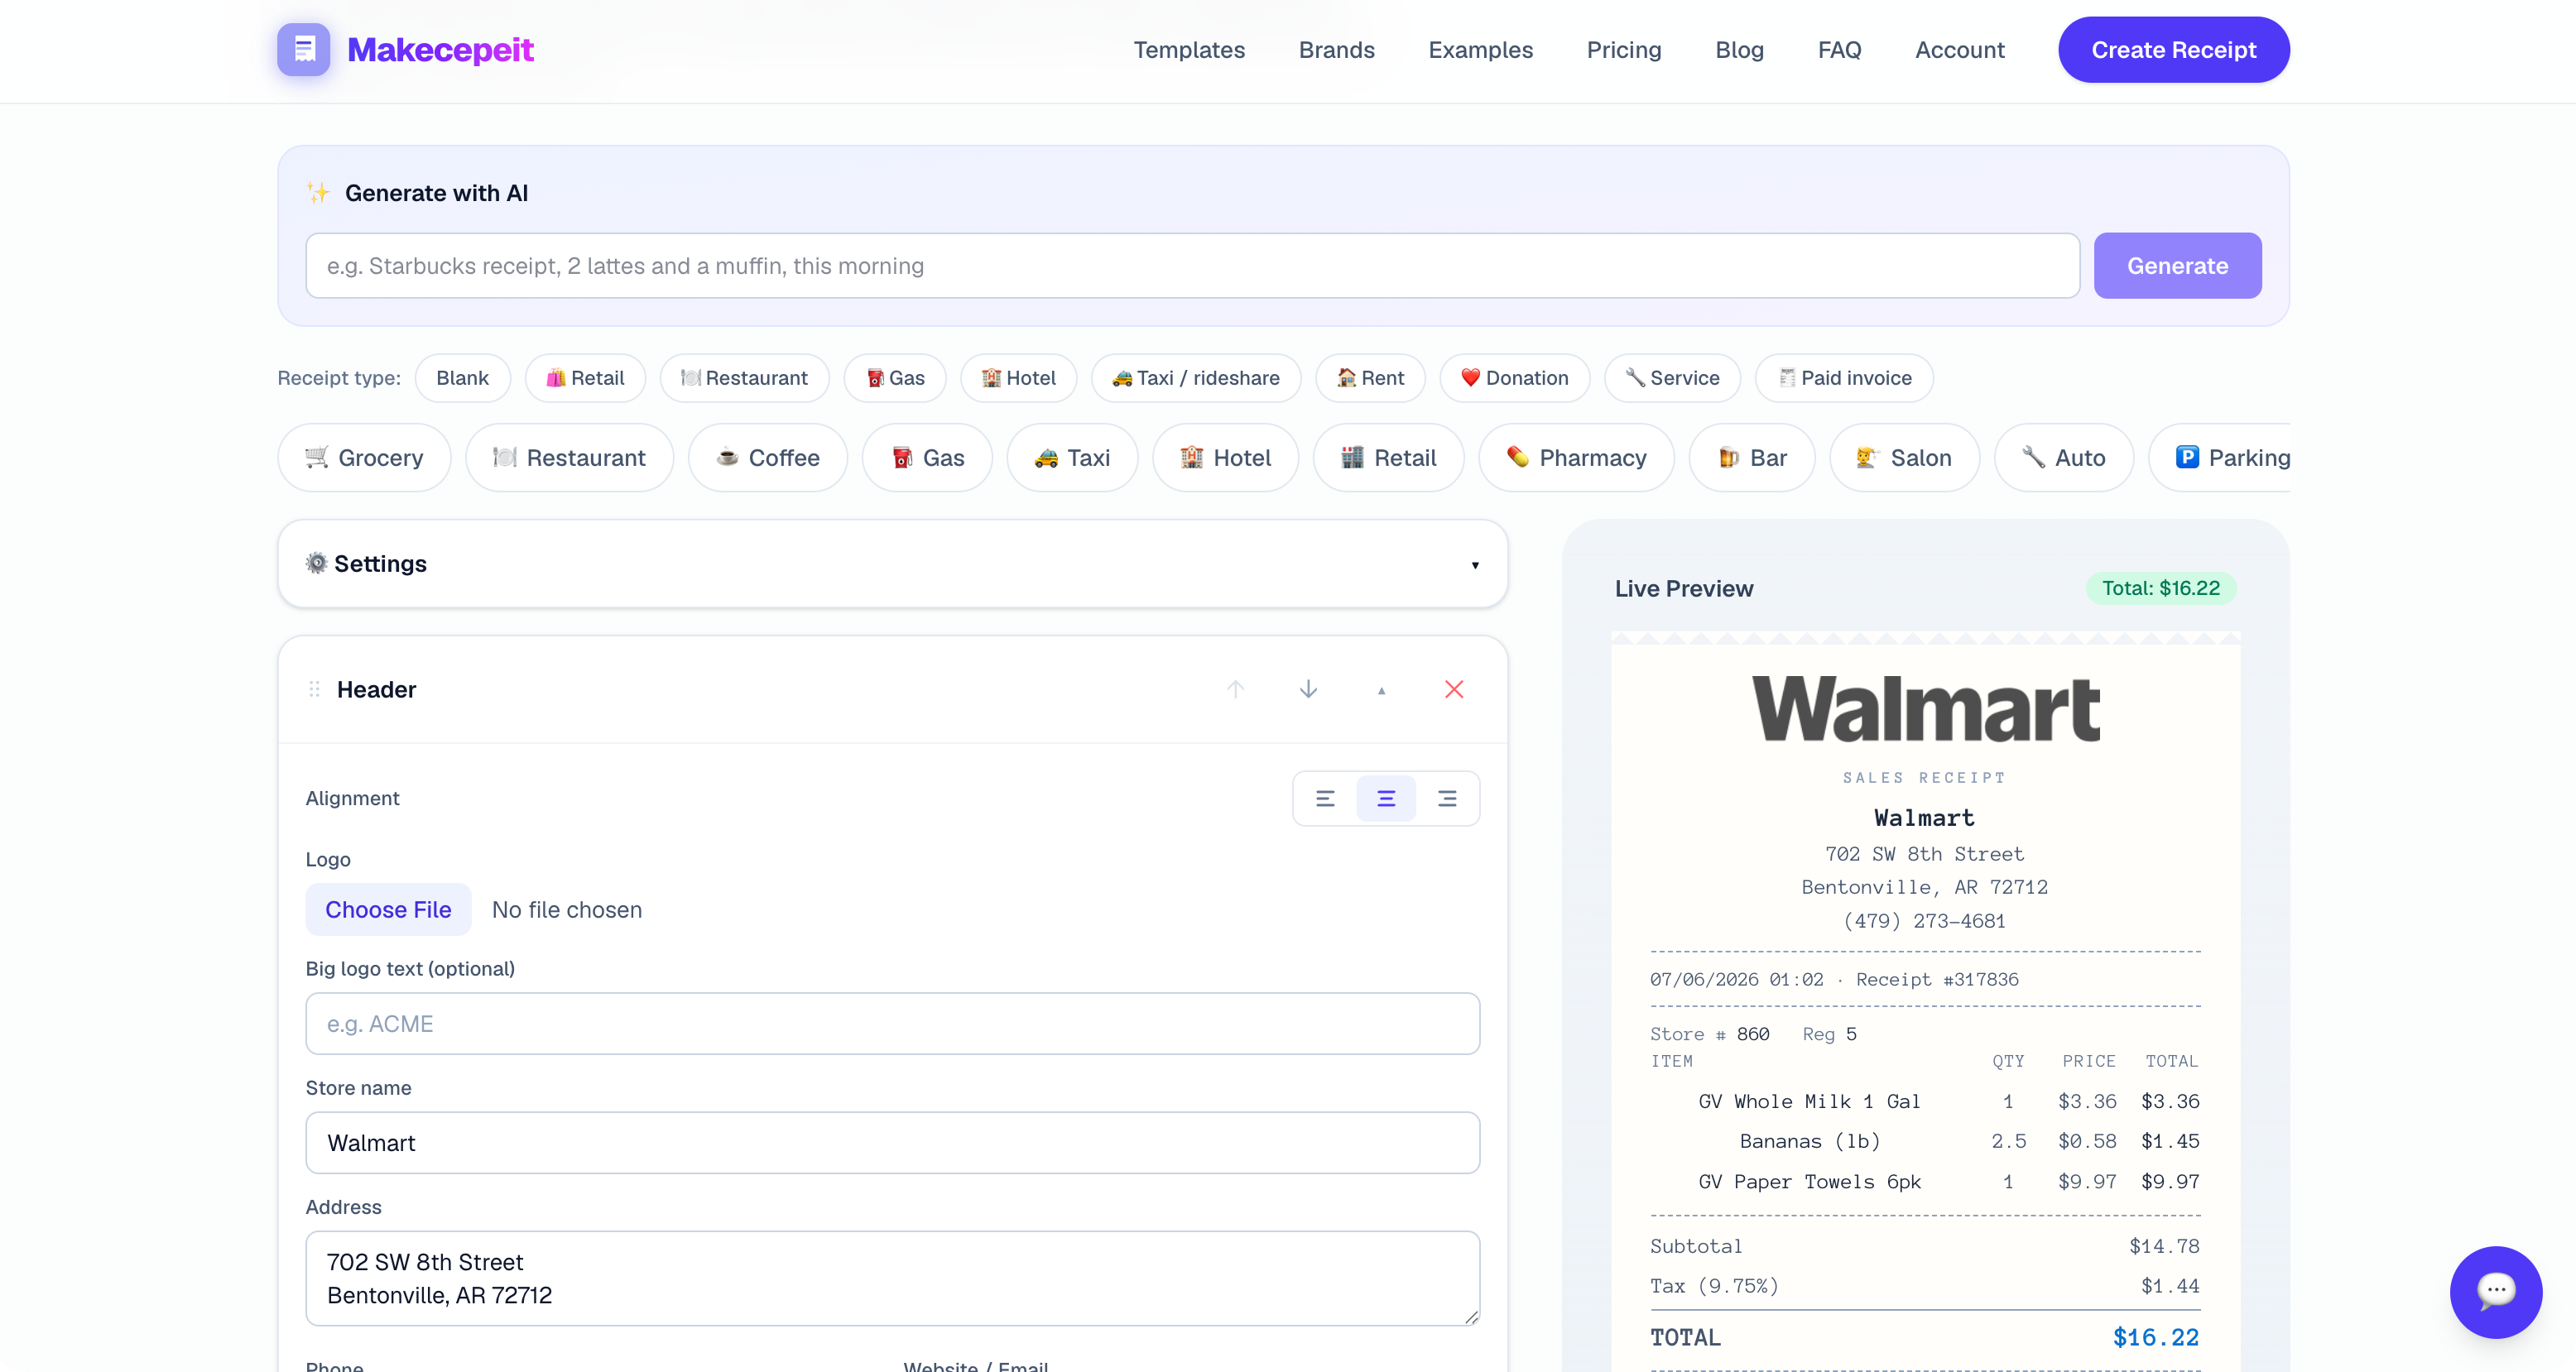Click the GV Whole Milk 1 Gal row
The width and height of the screenshot is (2576, 1372).
click(1925, 1101)
